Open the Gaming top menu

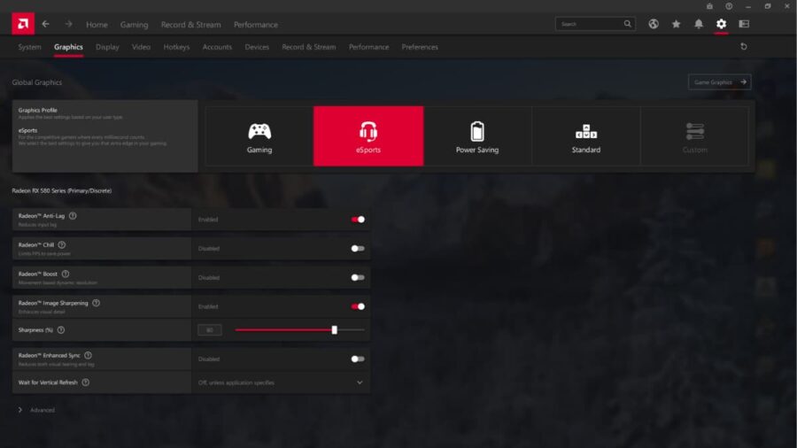pos(135,25)
